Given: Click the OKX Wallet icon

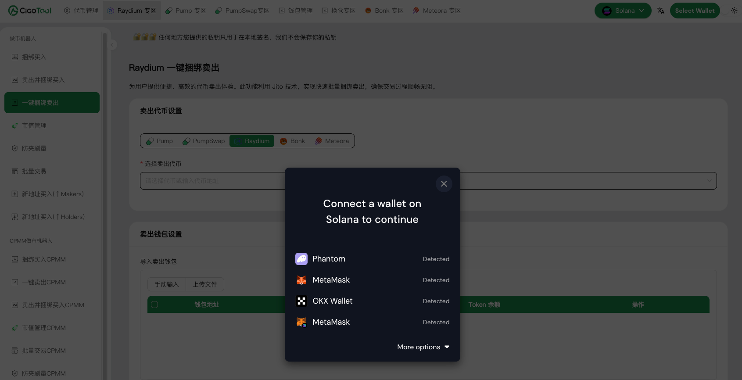Looking at the screenshot, I should click(x=301, y=301).
